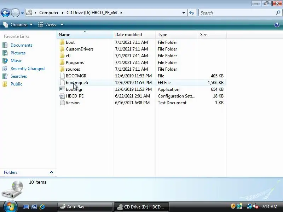The height and width of the screenshot is (212, 283).
Task: Click CD Drive (D:) HBCD... taskbar button
Action: point(141,207)
